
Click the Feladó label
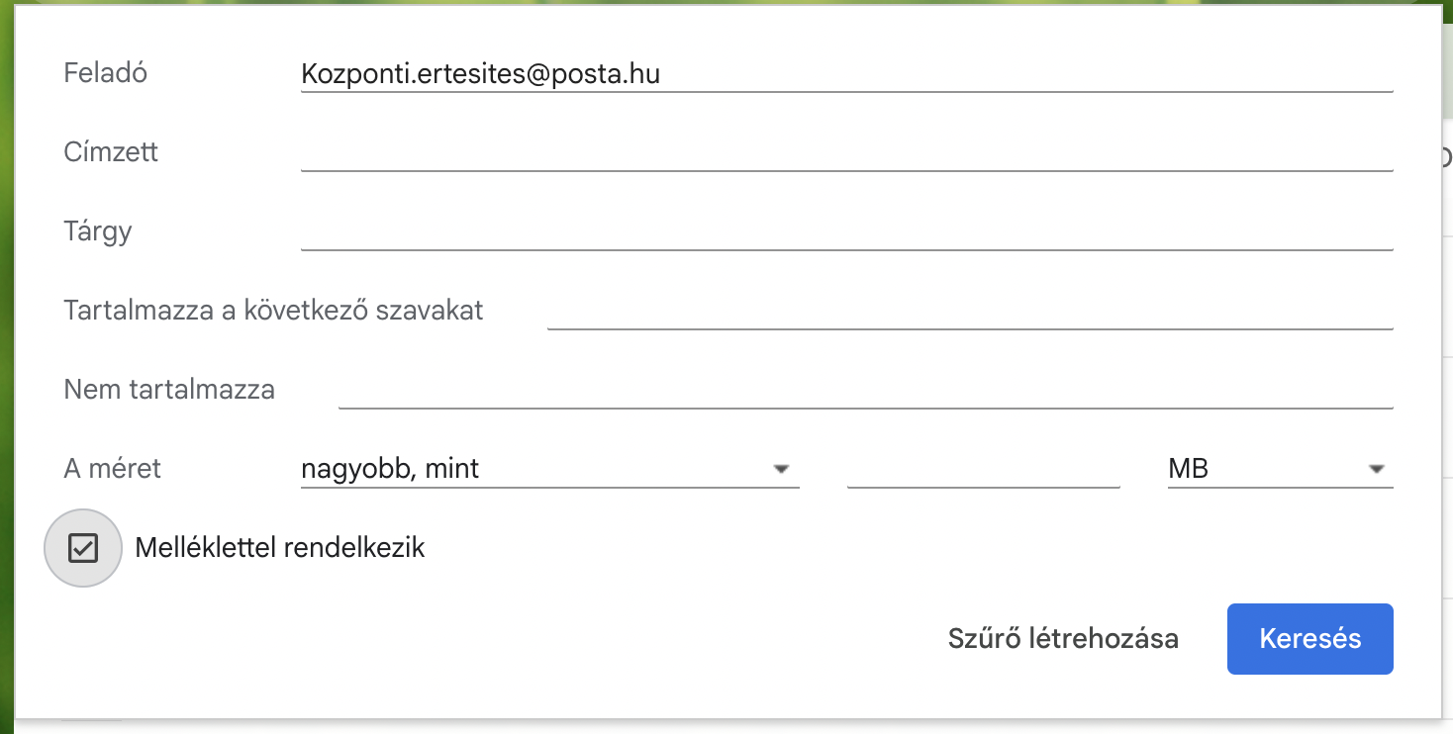[x=105, y=73]
